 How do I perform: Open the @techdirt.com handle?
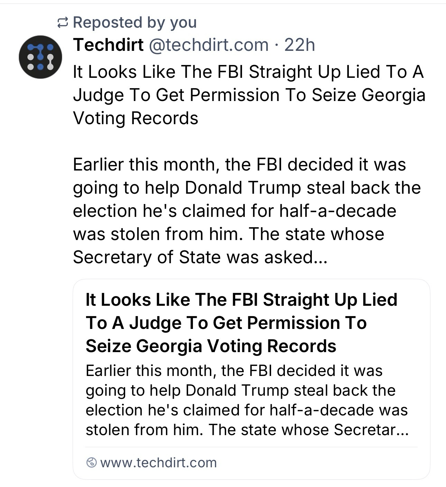click(208, 45)
